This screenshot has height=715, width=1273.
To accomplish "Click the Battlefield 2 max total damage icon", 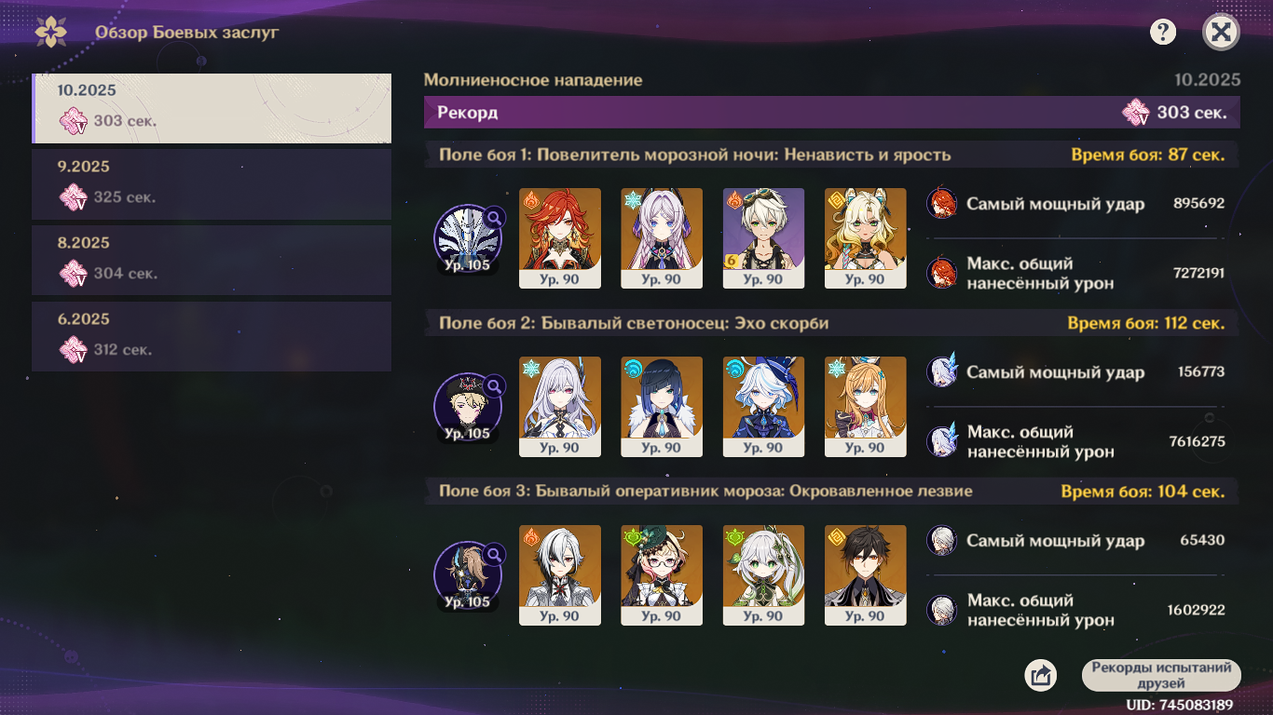I will tap(942, 441).
